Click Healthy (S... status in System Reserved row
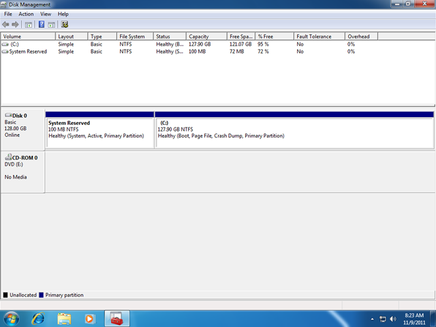The height and width of the screenshot is (327, 436). [x=170, y=52]
